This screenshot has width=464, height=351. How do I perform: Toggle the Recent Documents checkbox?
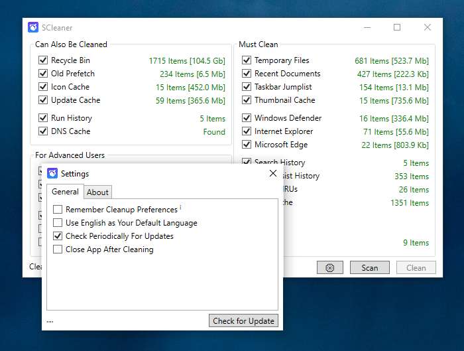[247, 73]
